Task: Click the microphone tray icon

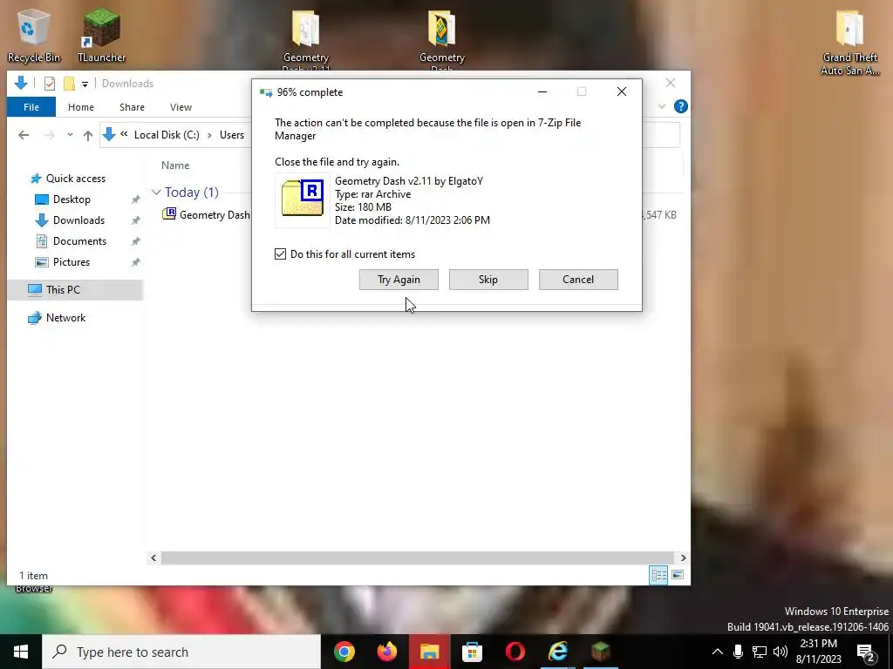Action: click(x=738, y=652)
